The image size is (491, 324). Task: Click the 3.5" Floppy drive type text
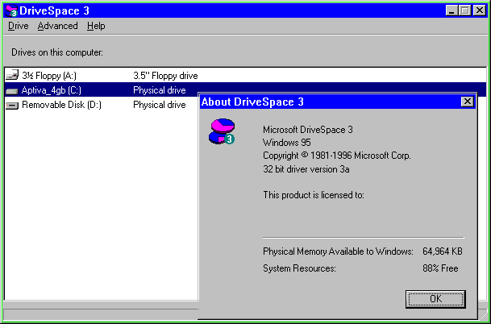pyautogui.click(x=165, y=76)
